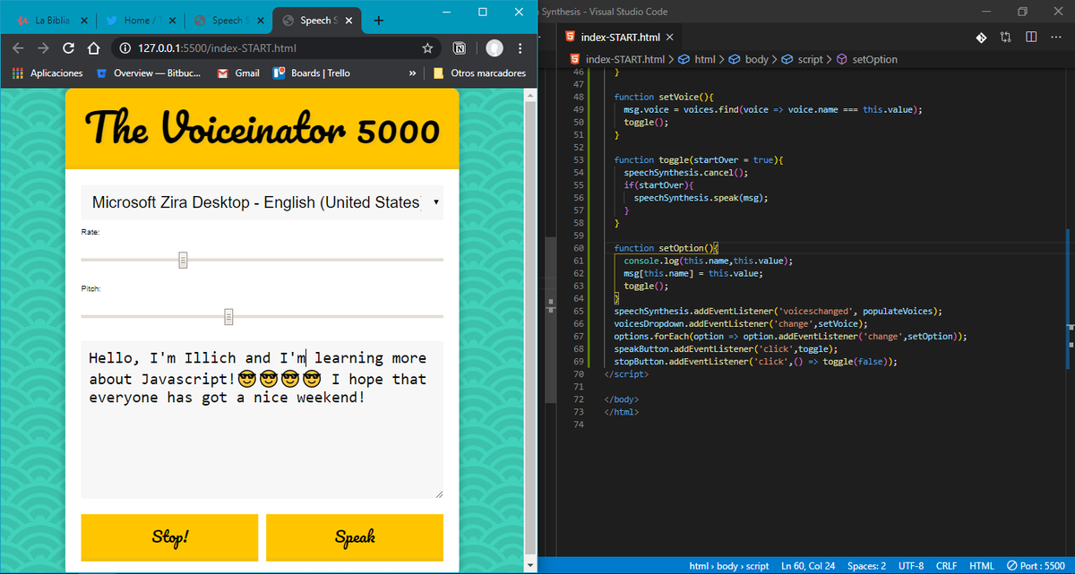Open Overview Bitbucket bookmark
This screenshot has width=1075, height=574.
149,73
